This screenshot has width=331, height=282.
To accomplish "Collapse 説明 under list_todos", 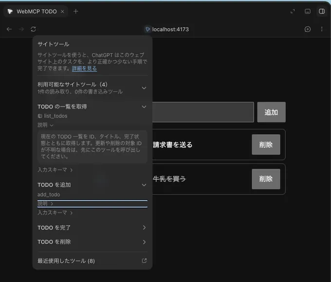I will pos(45,125).
